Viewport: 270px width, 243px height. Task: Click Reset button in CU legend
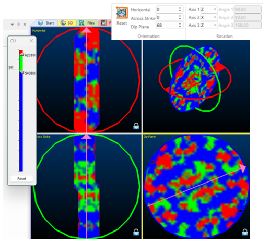(x=21, y=178)
